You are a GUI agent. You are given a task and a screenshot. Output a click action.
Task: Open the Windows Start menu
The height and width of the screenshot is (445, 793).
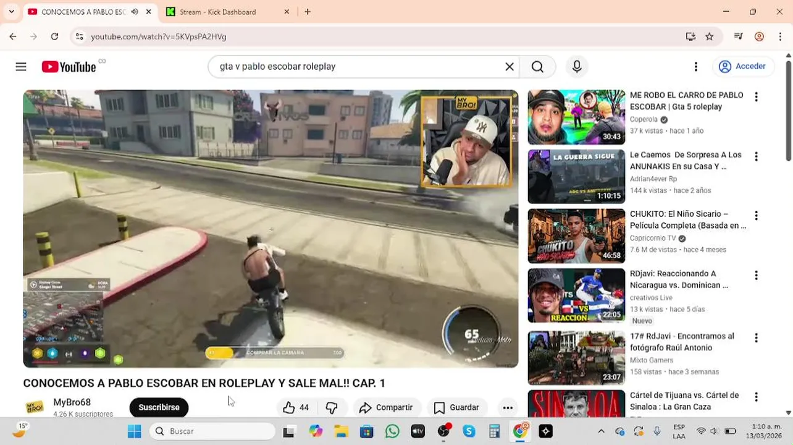point(134,431)
